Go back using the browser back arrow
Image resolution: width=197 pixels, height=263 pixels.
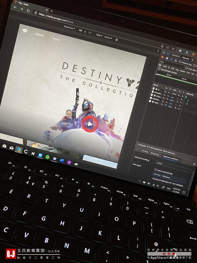pos(15,7)
